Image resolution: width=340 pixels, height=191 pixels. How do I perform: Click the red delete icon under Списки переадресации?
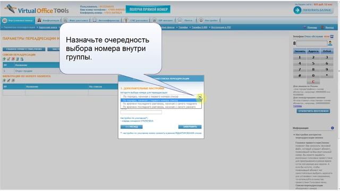pyautogui.click(x=13, y=59)
